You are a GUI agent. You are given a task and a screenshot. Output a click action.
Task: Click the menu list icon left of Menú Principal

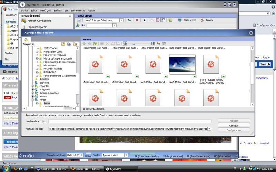click(x=79, y=20)
